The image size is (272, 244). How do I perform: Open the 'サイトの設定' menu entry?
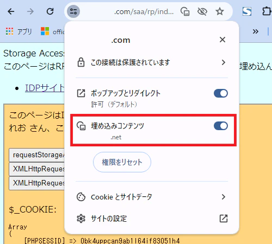(152, 219)
